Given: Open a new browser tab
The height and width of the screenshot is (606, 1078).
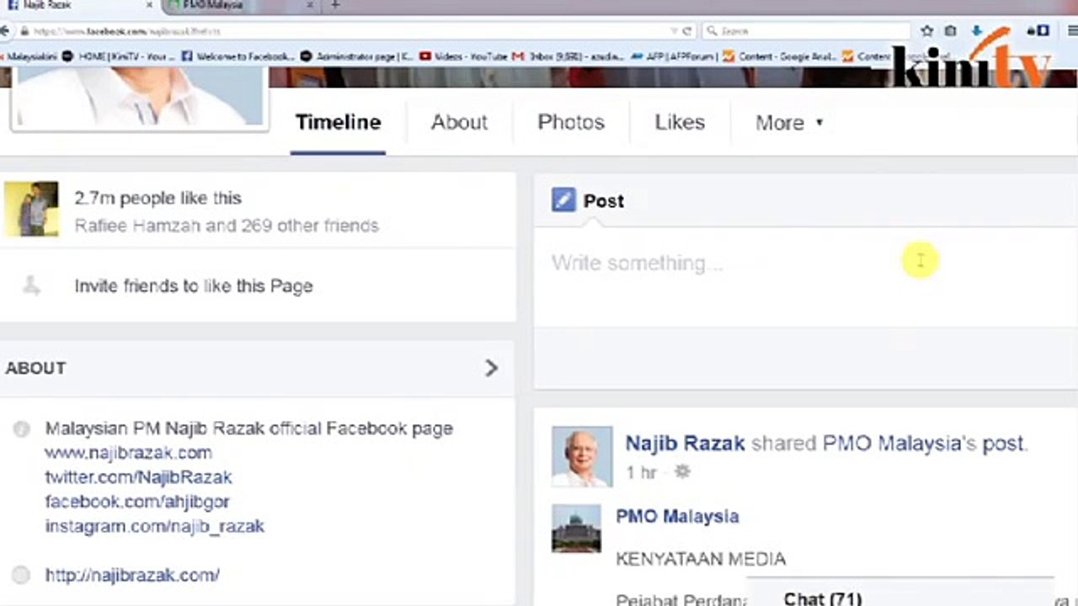Looking at the screenshot, I should pos(335,5).
